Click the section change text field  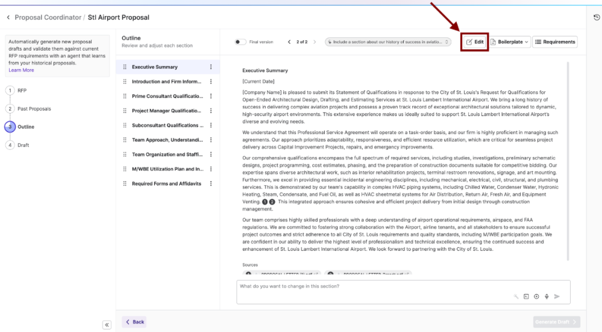pyautogui.click(x=403, y=292)
